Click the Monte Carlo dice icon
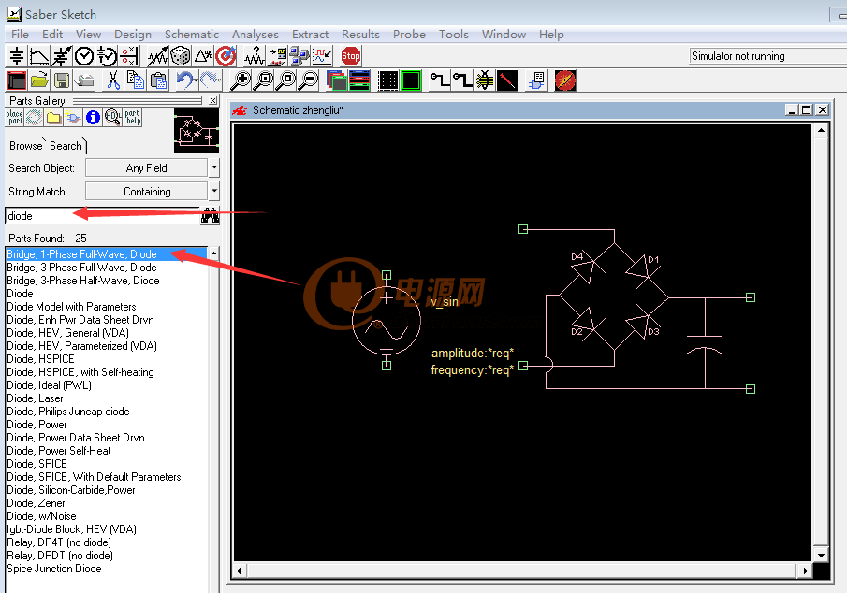Image resolution: width=847 pixels, height=593 pixels. (x=181, y=56)
